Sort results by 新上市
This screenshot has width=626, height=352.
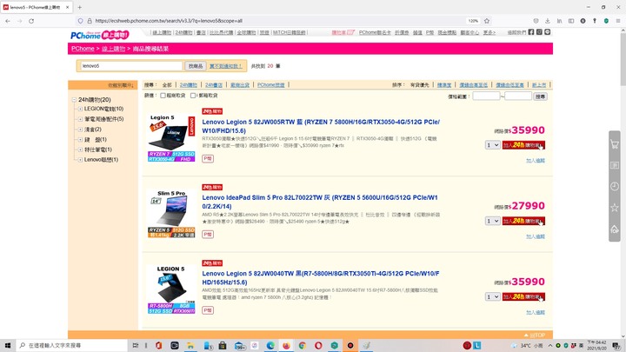point(539,85)
